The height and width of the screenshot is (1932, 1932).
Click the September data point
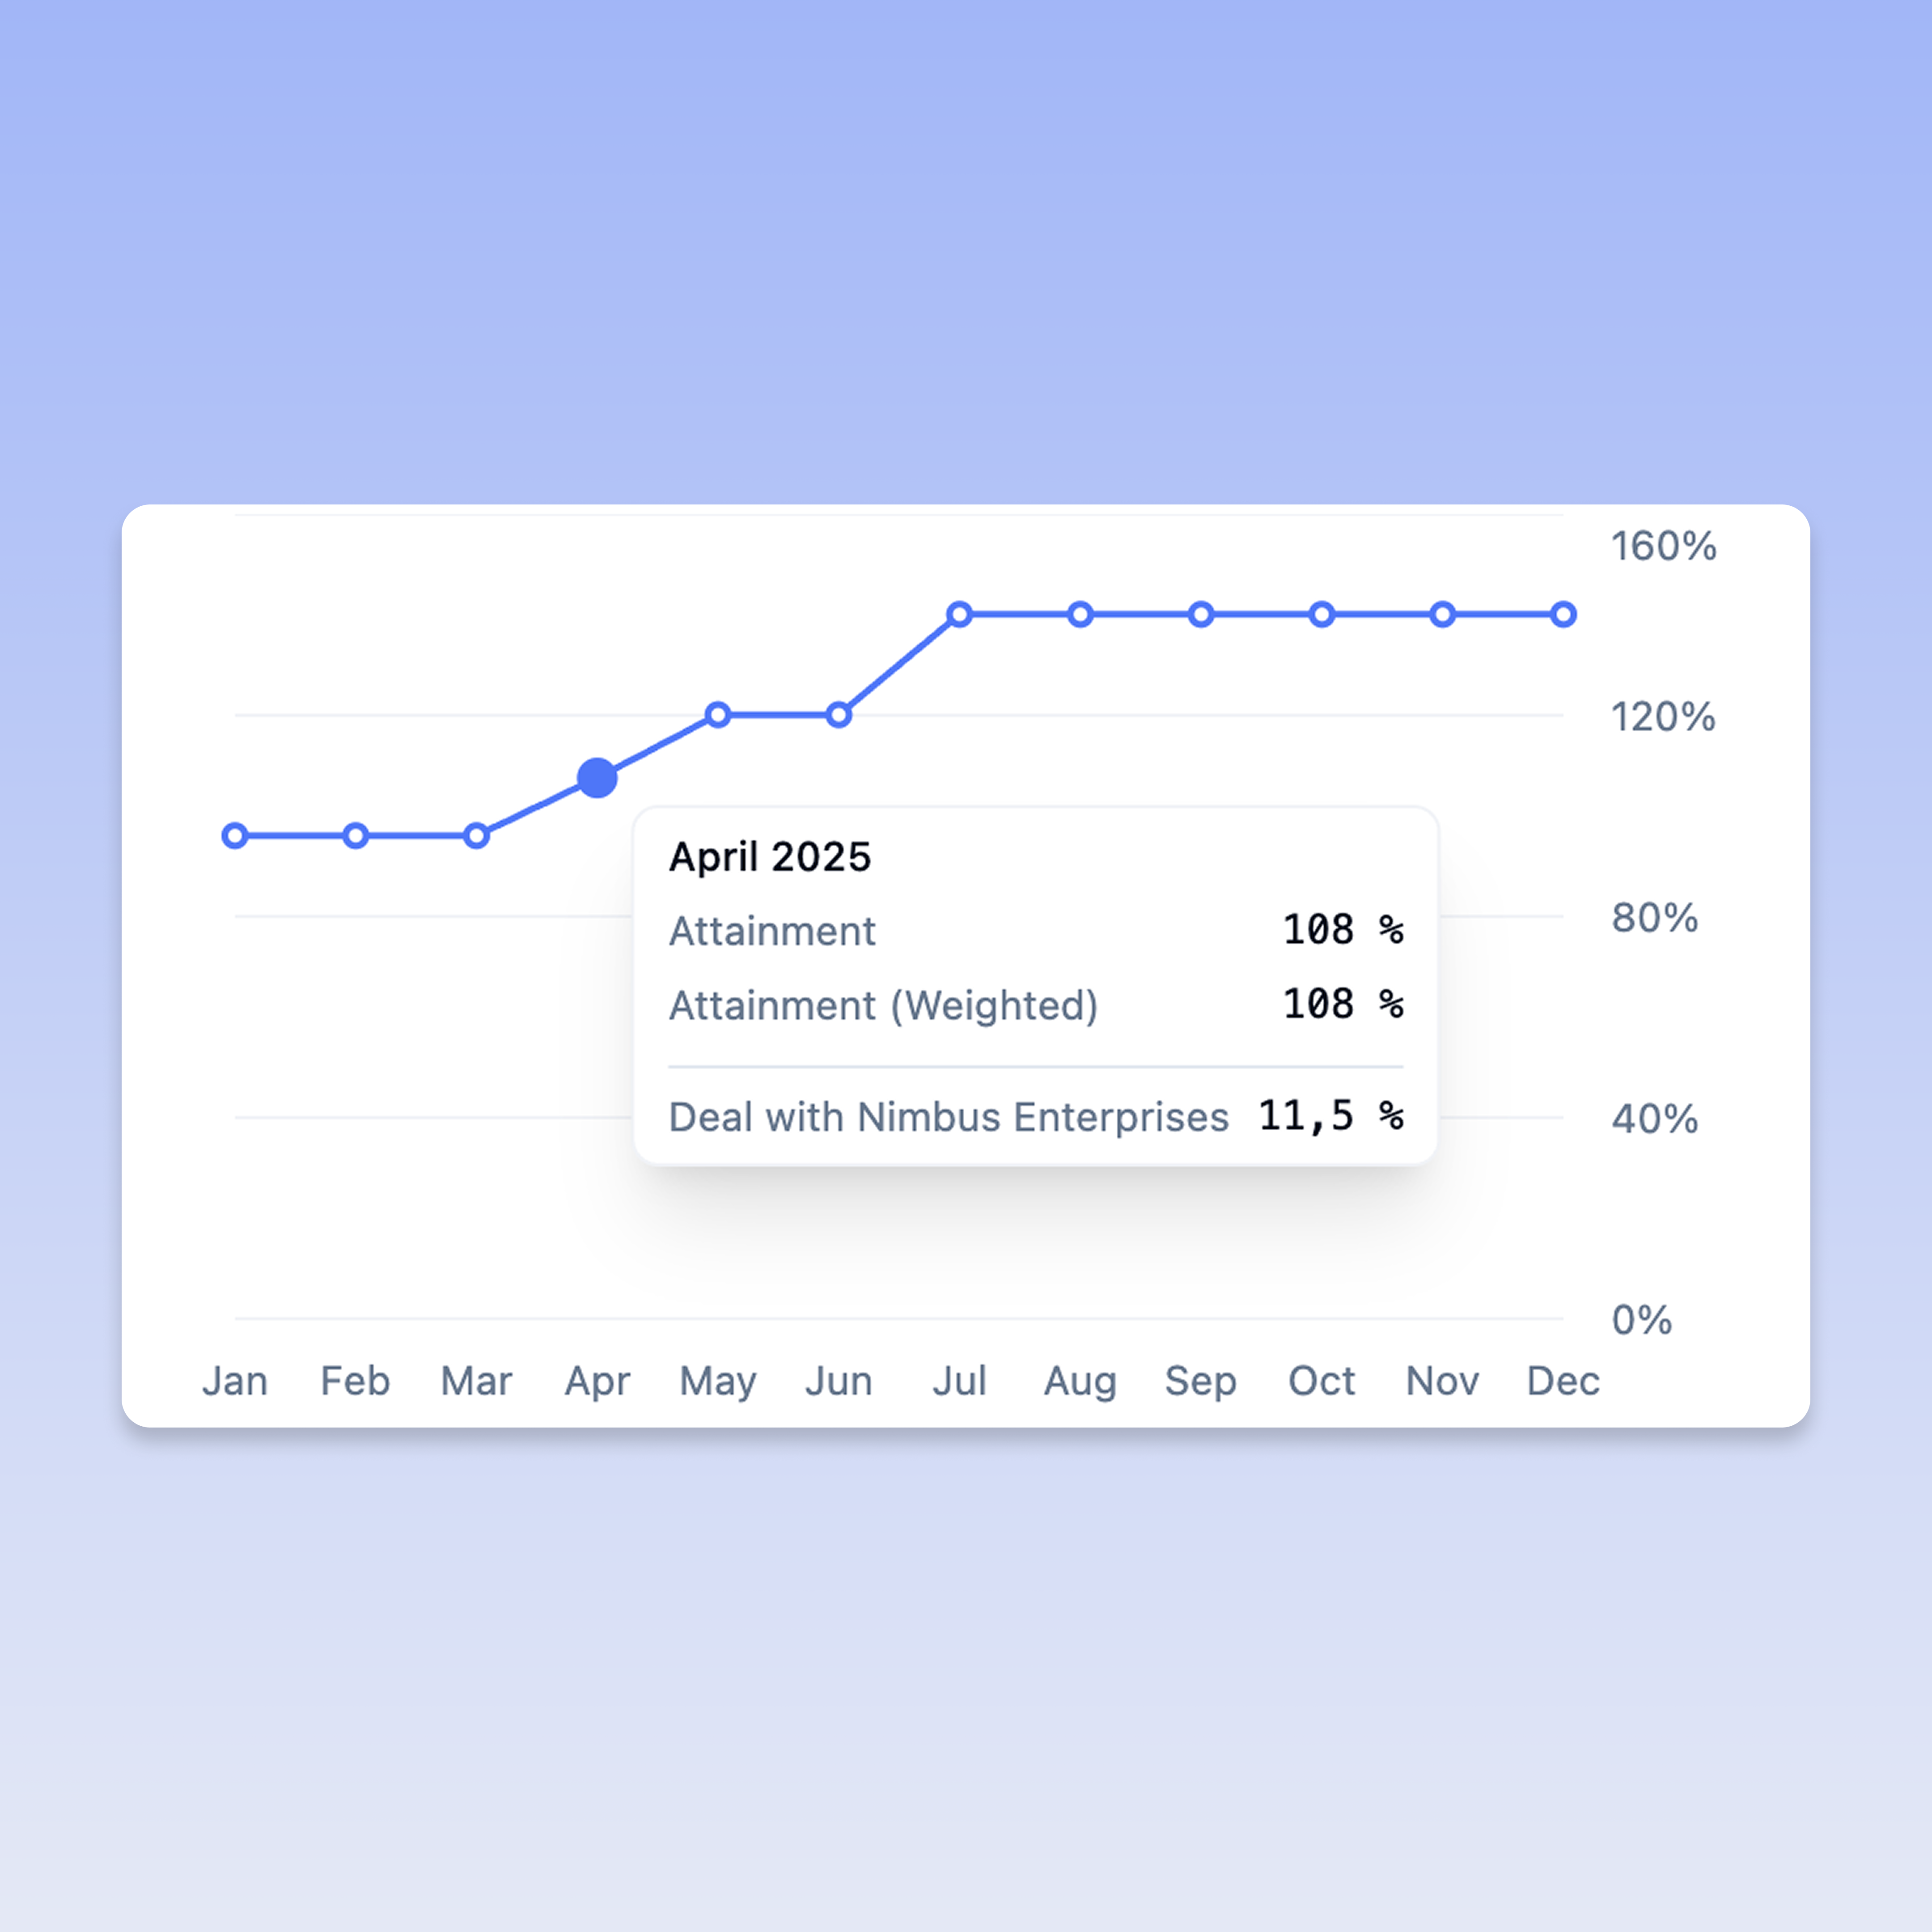point(1201,614)
